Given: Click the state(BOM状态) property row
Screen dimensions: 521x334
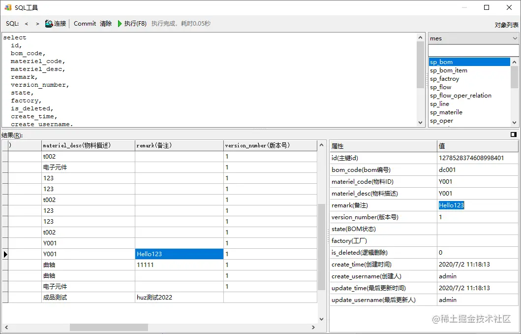Looking at the screenshot, I should tap(424, 229).
